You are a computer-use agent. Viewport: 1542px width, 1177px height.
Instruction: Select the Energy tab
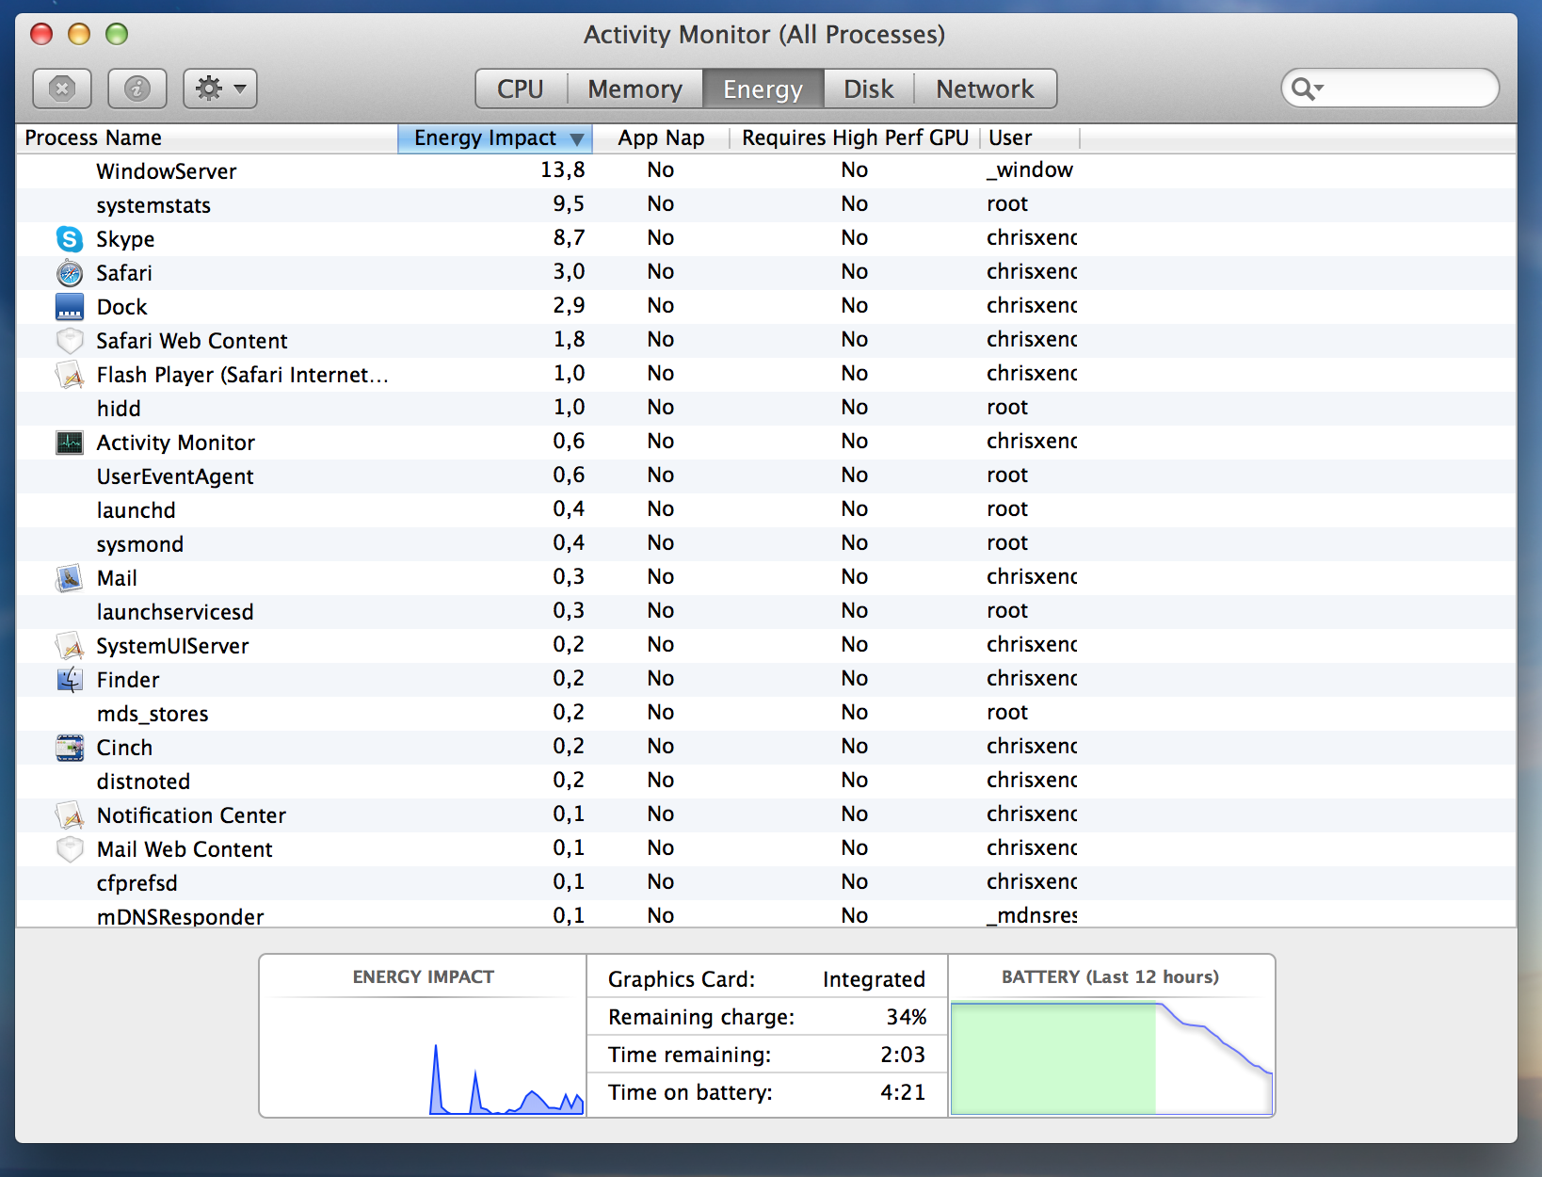[763, 89]
